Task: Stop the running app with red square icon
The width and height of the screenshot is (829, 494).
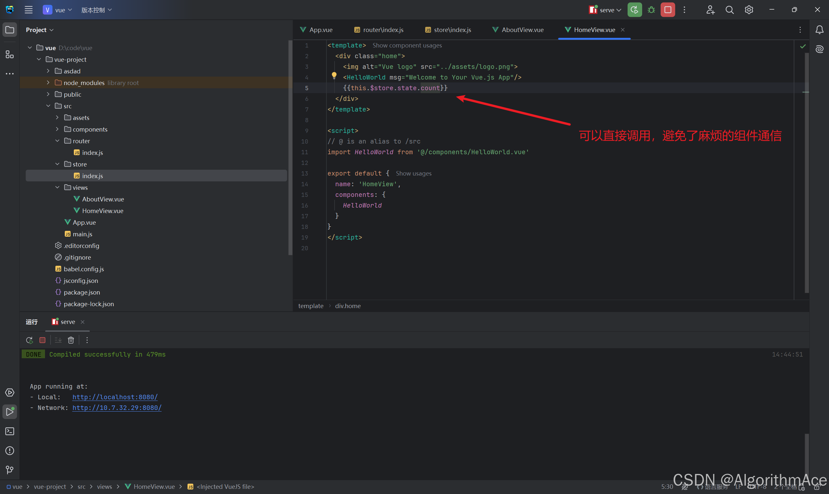Action: [667, 10]
